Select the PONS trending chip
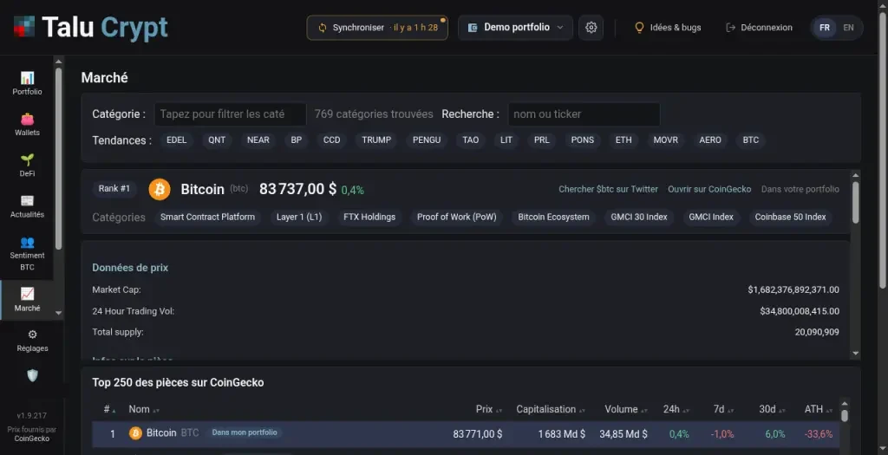Viewport: 888px width, 455px height. 583,140
